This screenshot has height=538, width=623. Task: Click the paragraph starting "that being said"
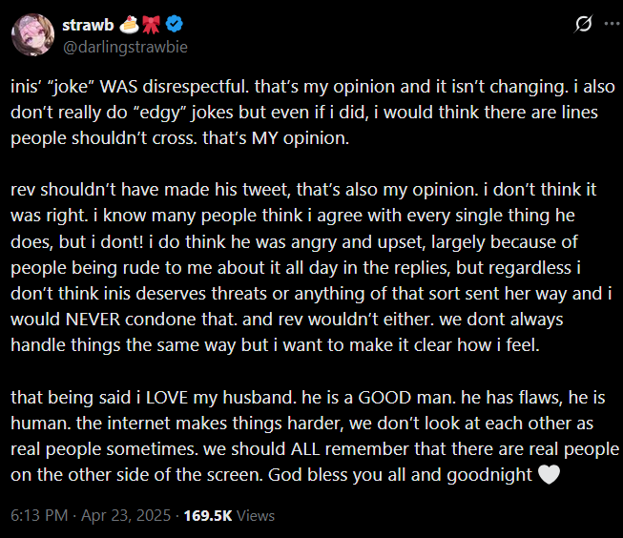[x=315, y=436]
